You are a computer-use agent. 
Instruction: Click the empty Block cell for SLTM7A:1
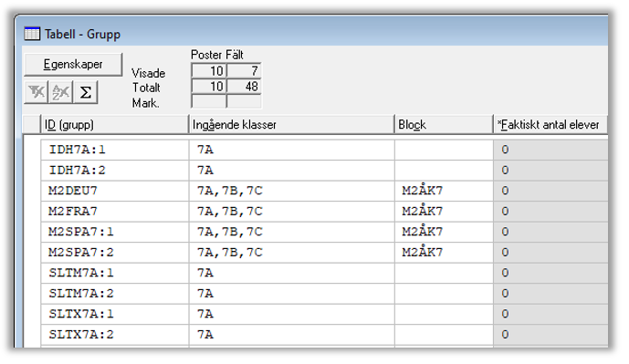pos(444,273)
